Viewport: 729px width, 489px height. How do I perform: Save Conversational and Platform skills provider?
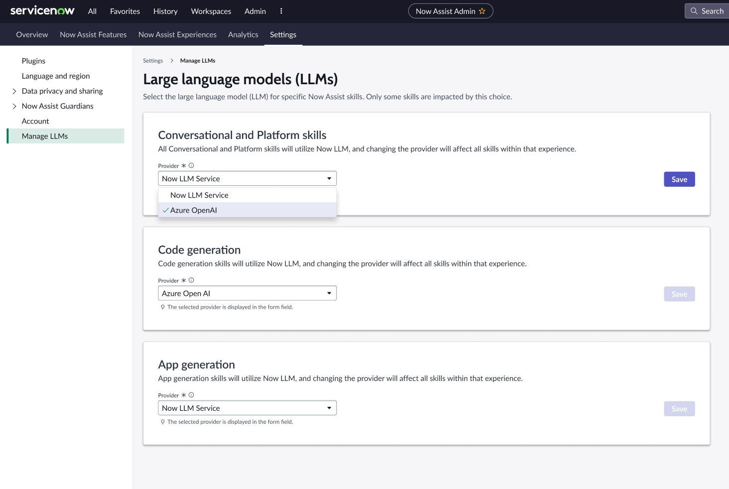(679, 179)
